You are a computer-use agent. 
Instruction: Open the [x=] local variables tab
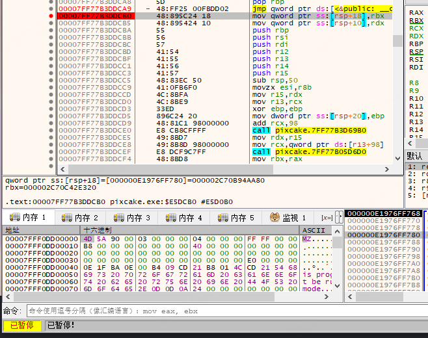point(327,218)
